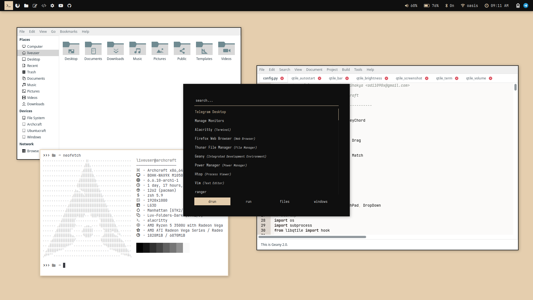The height and width of the screenshot is (300, 533).
Task: Switch launcher to run mode
Action: click(248, 202)
